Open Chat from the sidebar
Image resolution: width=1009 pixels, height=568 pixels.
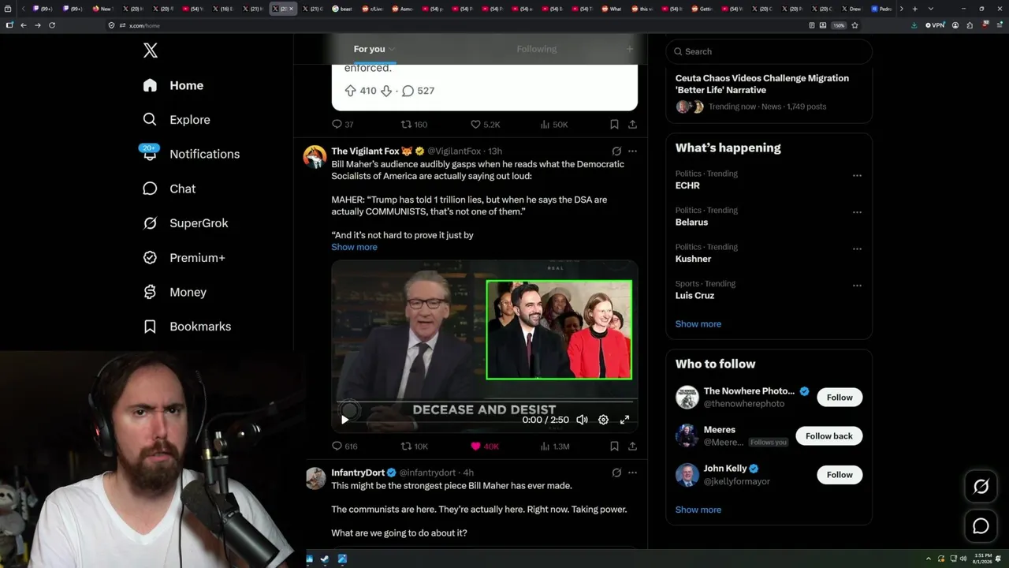tap(169, 189)
